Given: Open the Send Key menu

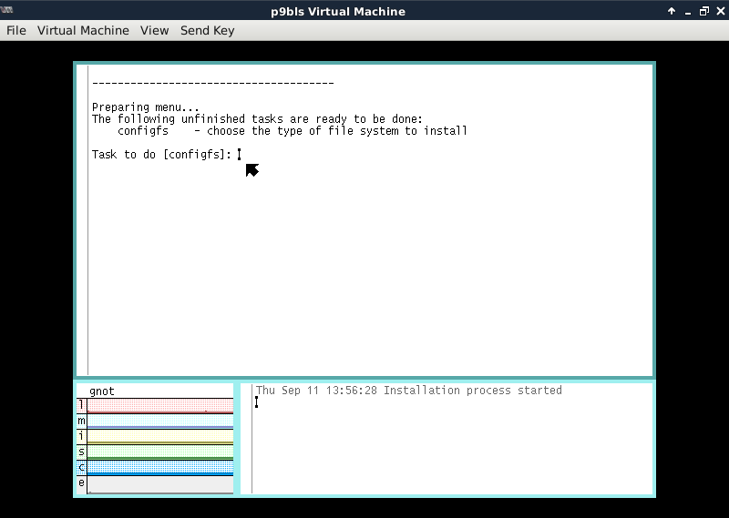Looking at the screenshot, I should click(207, 30).
